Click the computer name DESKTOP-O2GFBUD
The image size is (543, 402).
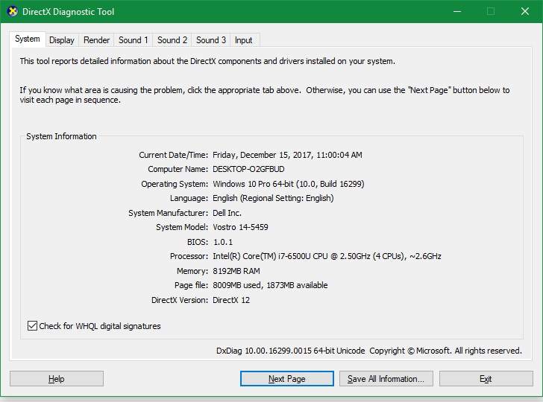(248, 169)
